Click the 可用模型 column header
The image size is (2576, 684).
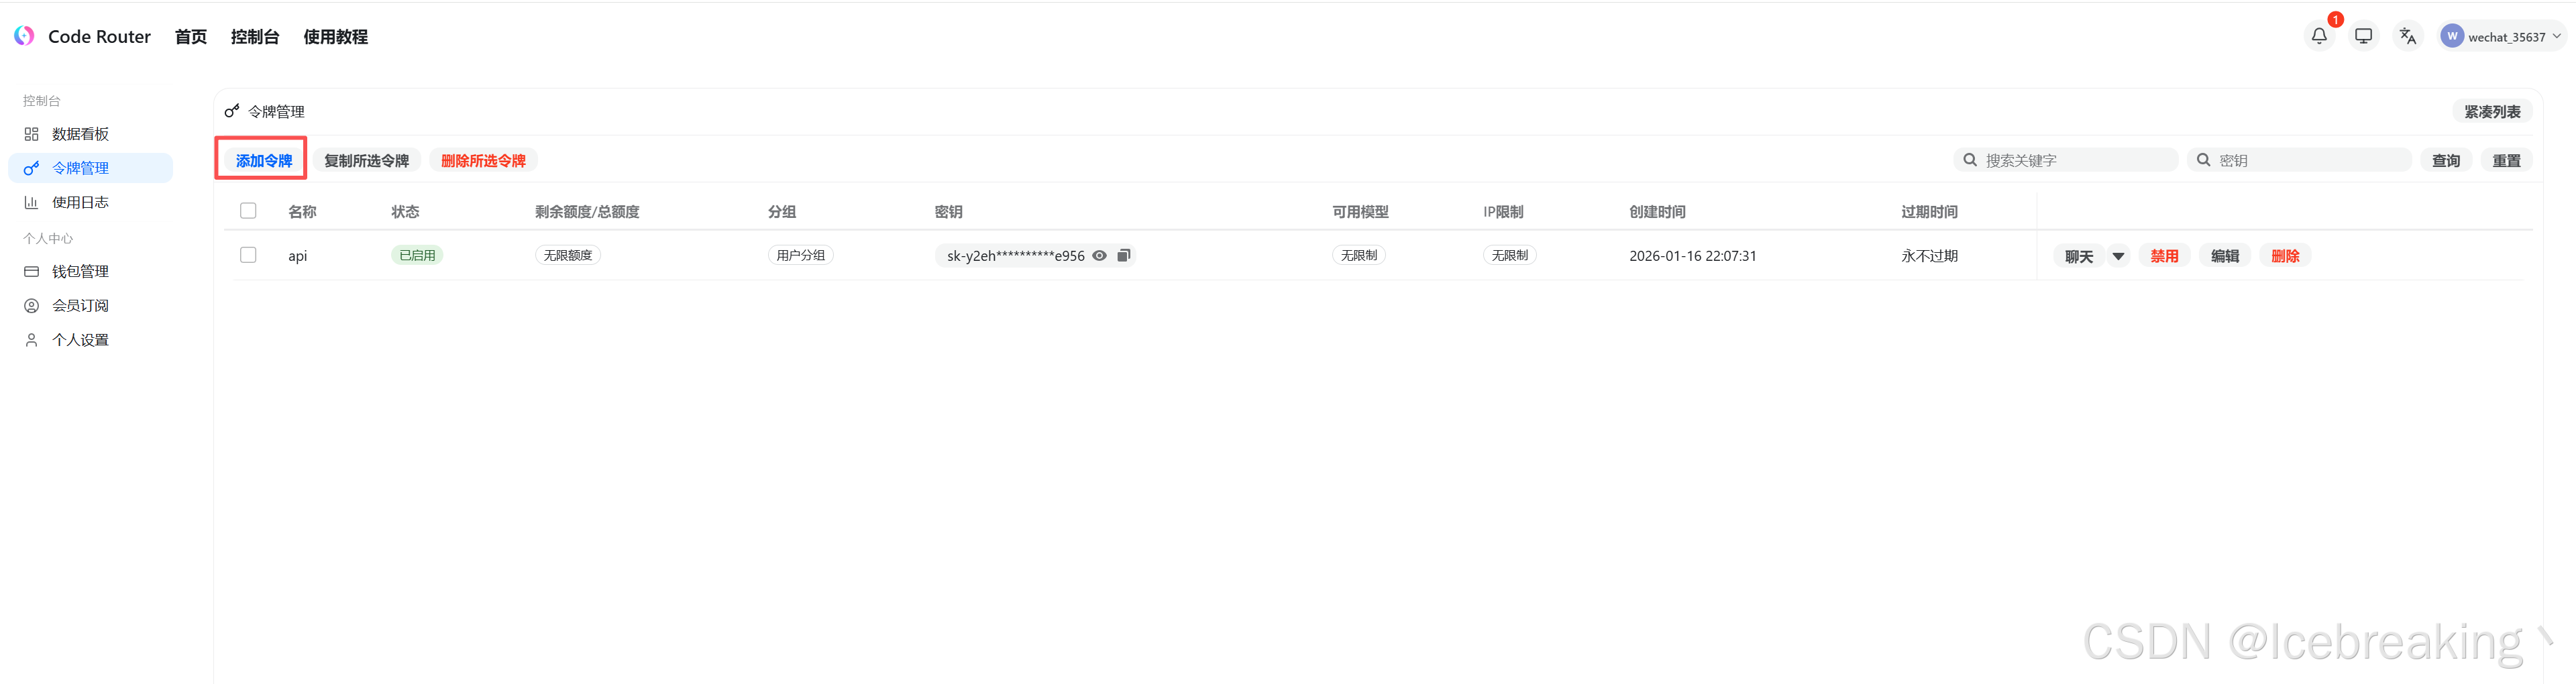pos(1360,212)
